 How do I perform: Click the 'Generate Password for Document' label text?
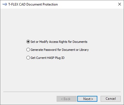53,50
